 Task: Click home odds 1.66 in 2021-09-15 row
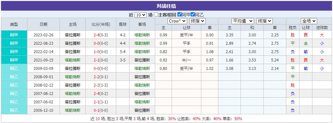pos(230,60)
